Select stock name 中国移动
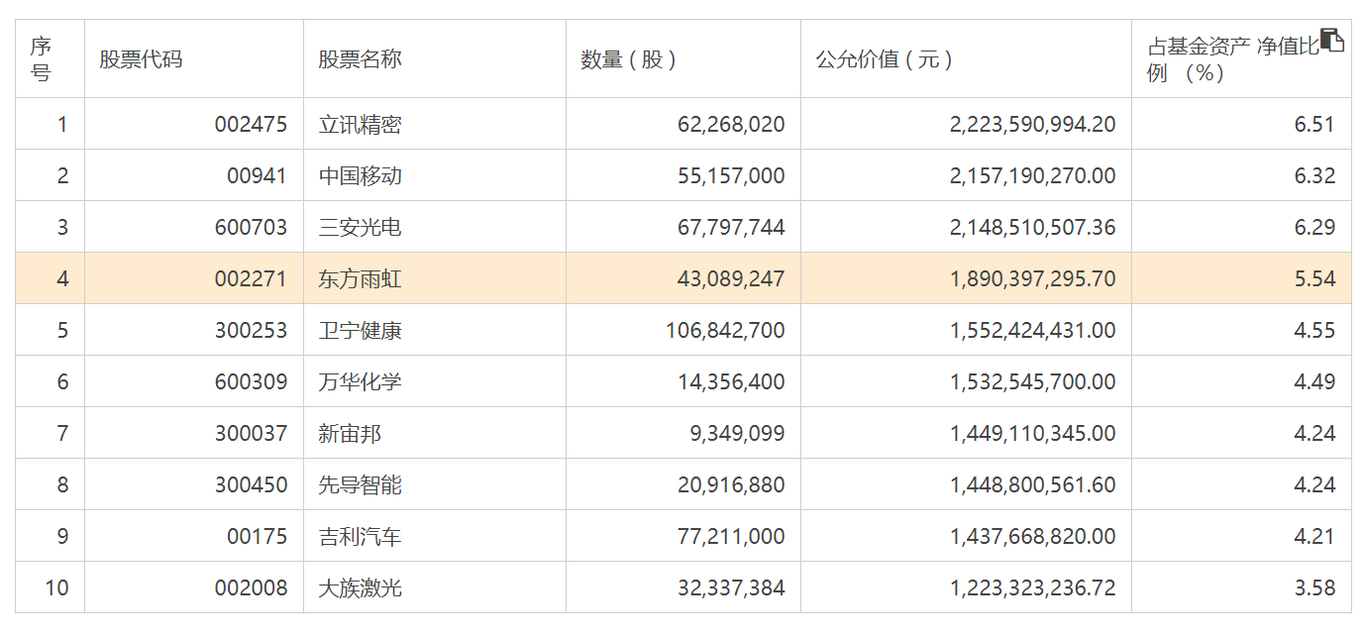This screenshot has height=638, width=1364. (x=360, y=176)
